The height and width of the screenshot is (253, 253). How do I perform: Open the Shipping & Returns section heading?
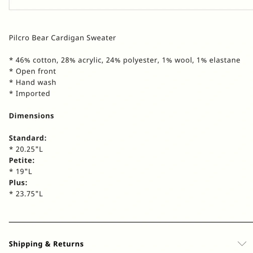tap(46, 244)
